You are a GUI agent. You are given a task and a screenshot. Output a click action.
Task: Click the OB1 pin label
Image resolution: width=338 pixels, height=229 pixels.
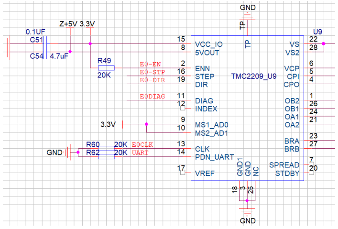(x=292, y=109)
